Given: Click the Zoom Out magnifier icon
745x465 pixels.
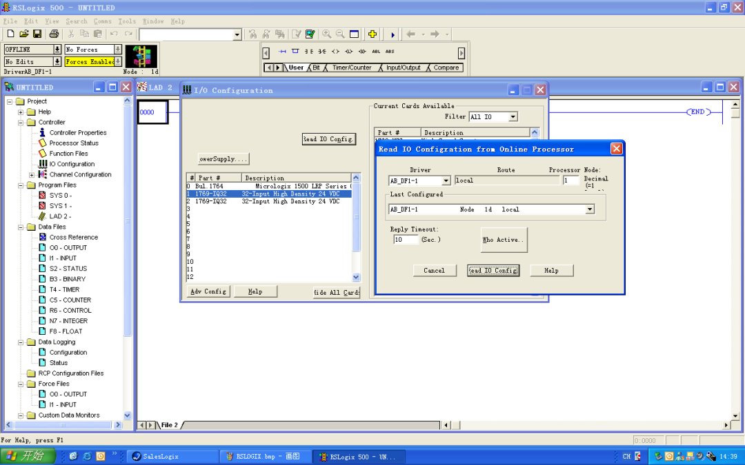Looking at the screenshot, I should pos(341,34).
